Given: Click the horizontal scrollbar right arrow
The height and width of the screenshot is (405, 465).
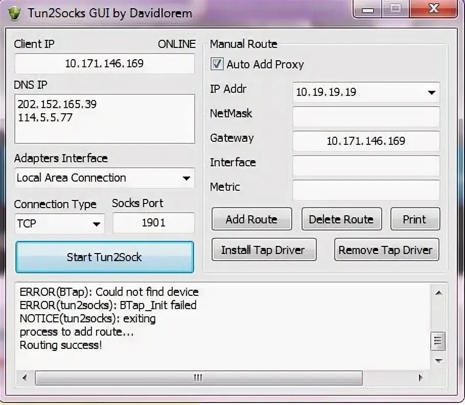Looking at the screenshot, I should (x=420, y=377).
